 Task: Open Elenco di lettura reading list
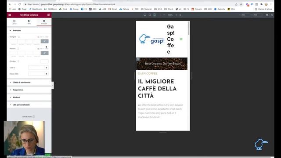(x=263, y=9)
